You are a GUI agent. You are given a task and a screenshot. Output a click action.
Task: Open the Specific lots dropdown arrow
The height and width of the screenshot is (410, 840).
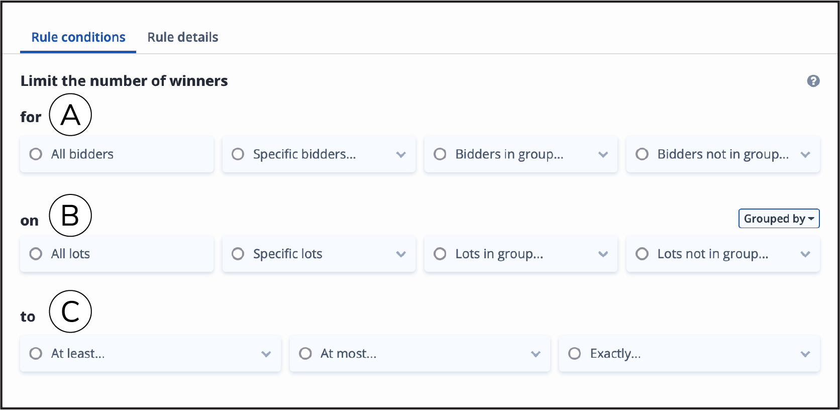[x=401, y=254]
